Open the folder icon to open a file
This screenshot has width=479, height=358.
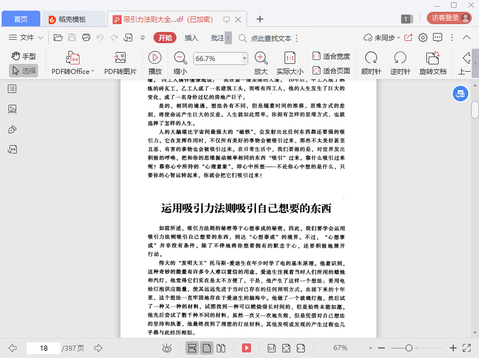[58, 38]
